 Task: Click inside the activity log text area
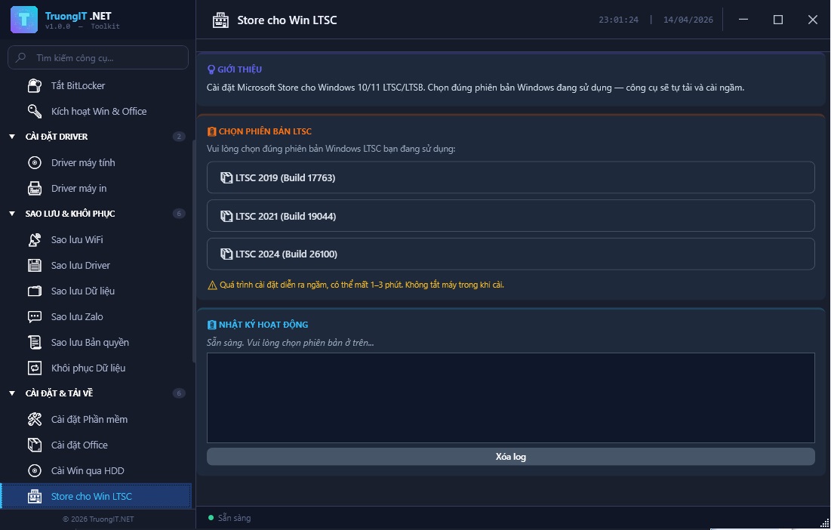[510, 397]
